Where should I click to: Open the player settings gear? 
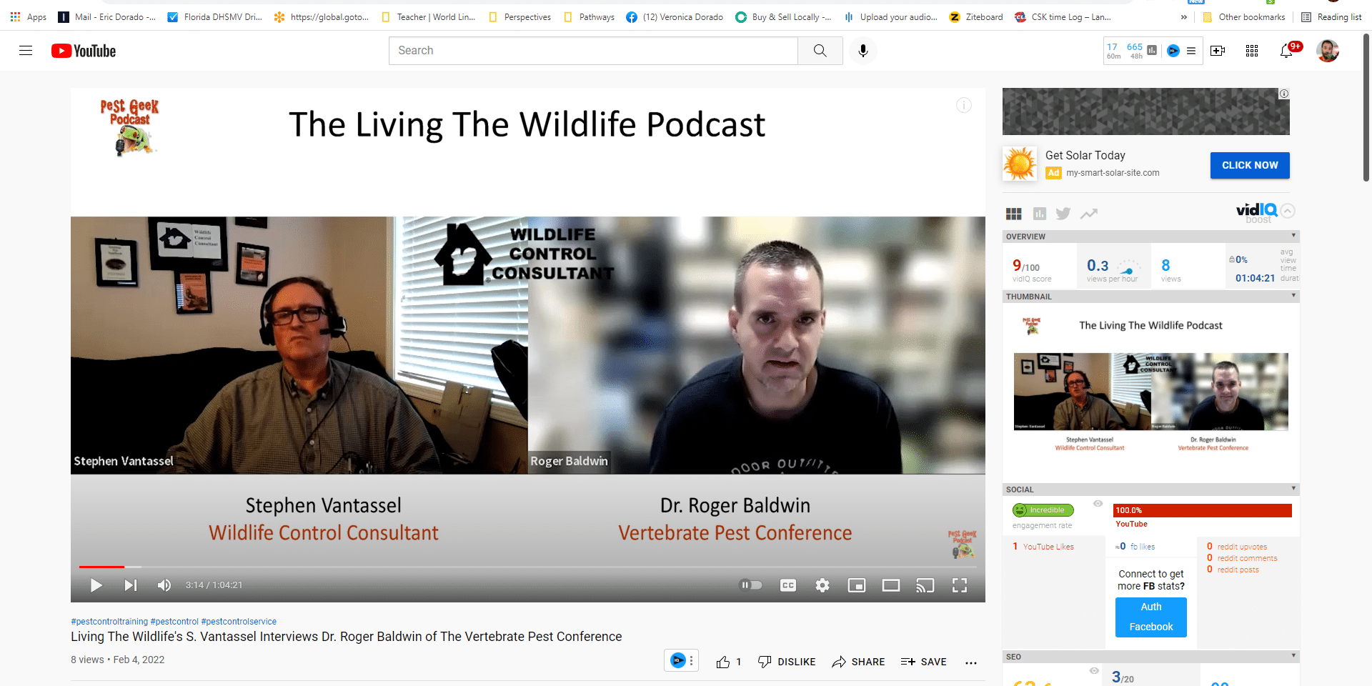822,585
